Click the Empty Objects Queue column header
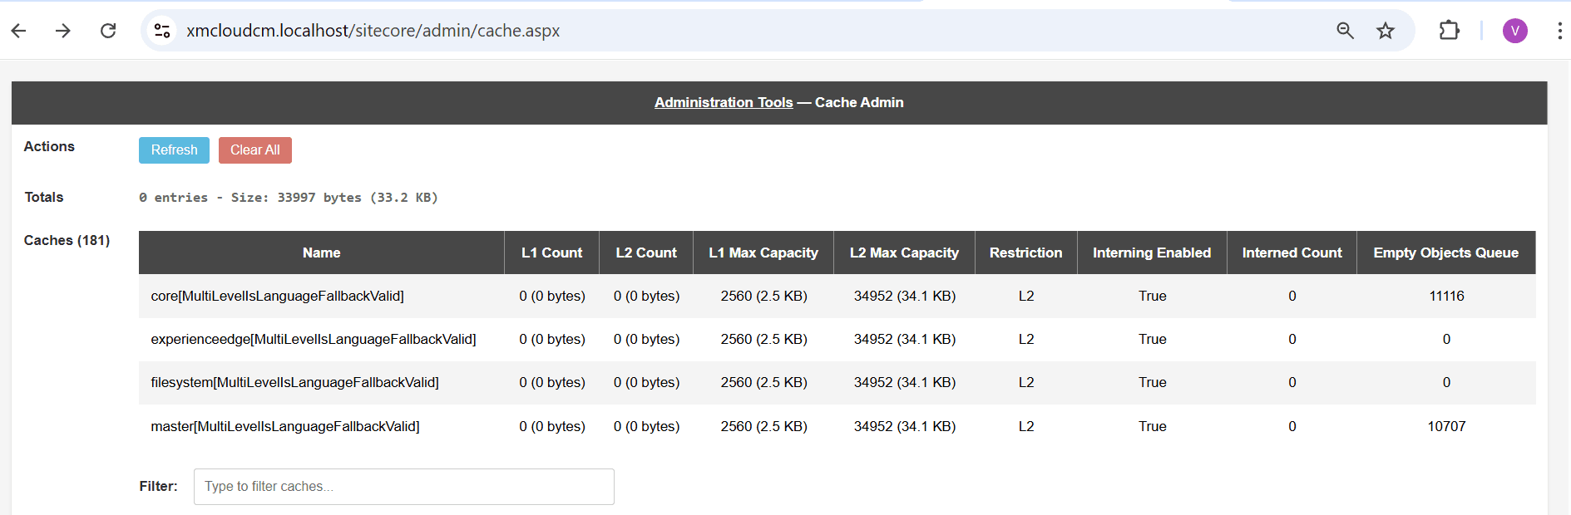 pyautogui.click(x=1446, y=253)
